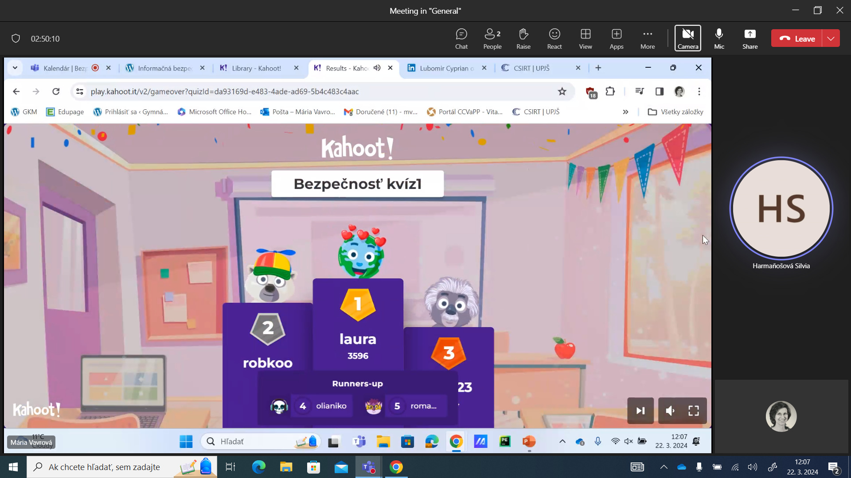Open the Microsoft Office Home bookmark

215,112
